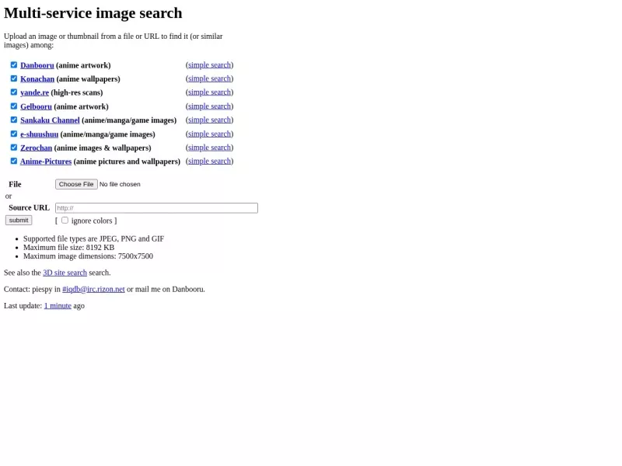Toggle the yande.re checkbox

[x=14, y=92]
